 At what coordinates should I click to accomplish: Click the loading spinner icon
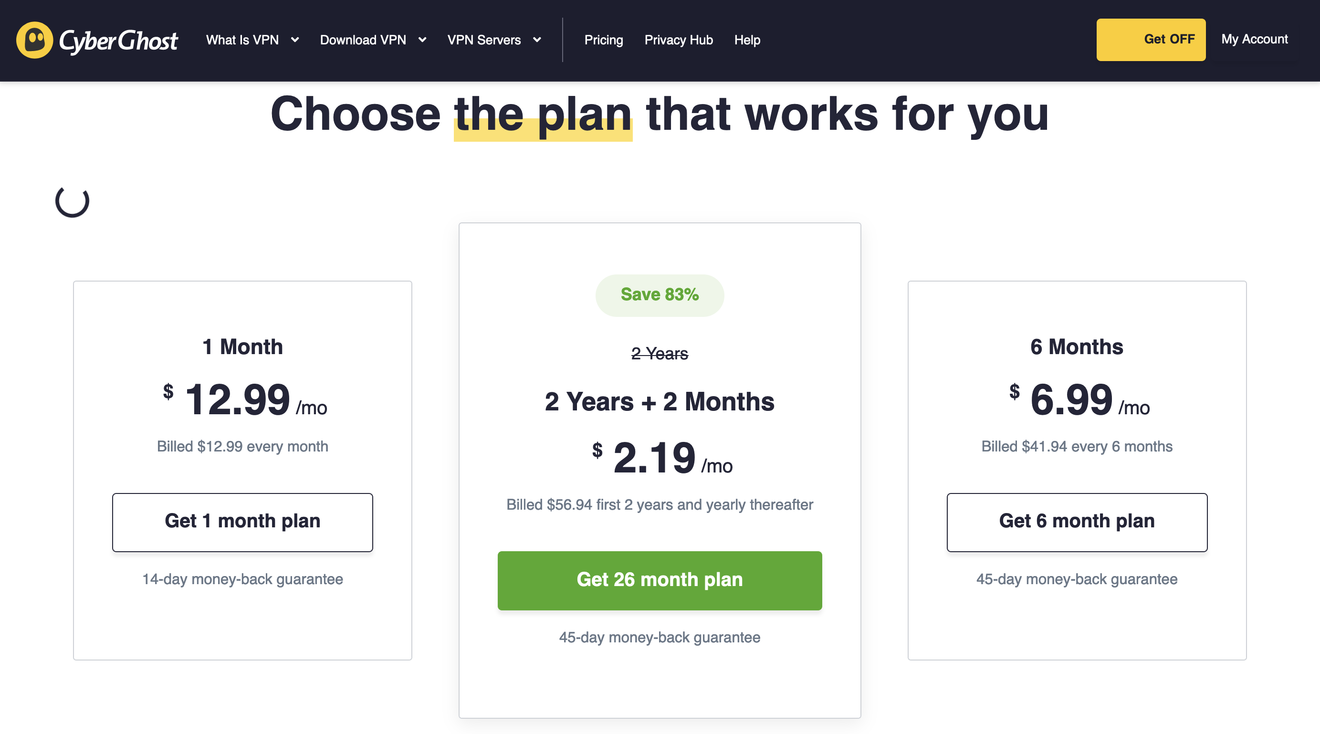72,201
